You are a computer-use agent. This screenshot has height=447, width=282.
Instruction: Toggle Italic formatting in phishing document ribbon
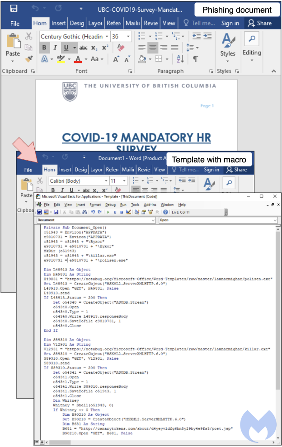55,48
